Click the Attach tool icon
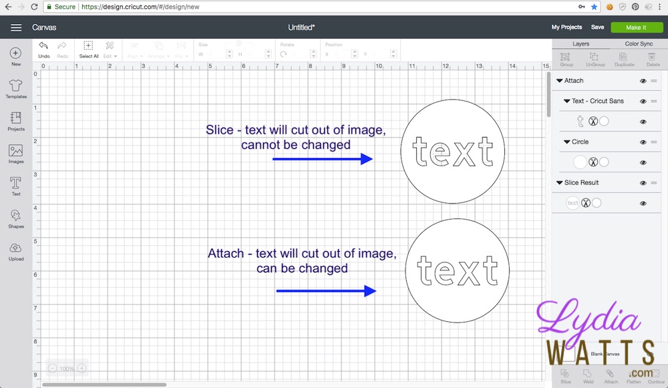 610,373
